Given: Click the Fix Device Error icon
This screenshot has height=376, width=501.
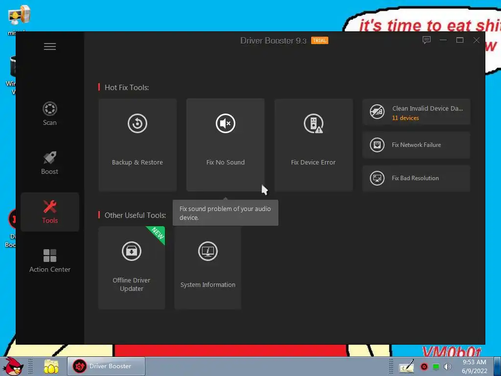Looking at the screenshot, I should pos(314,123).
